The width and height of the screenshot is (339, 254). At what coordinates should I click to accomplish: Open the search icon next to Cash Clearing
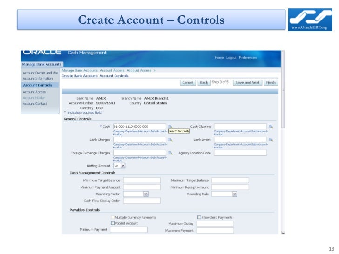pos(271,127)
